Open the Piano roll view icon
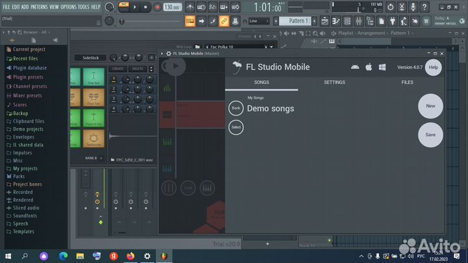This screenshot has height=263, width=468. point(336,21)
